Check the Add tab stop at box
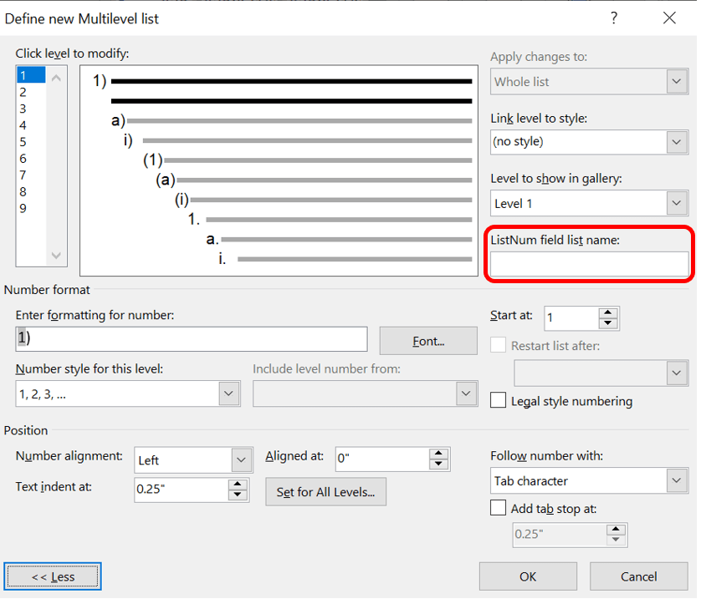 pos(499,508)
